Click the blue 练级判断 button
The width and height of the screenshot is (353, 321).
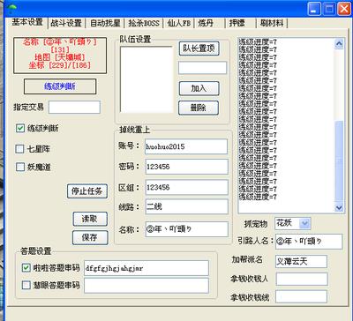click(x=60, y=86)
